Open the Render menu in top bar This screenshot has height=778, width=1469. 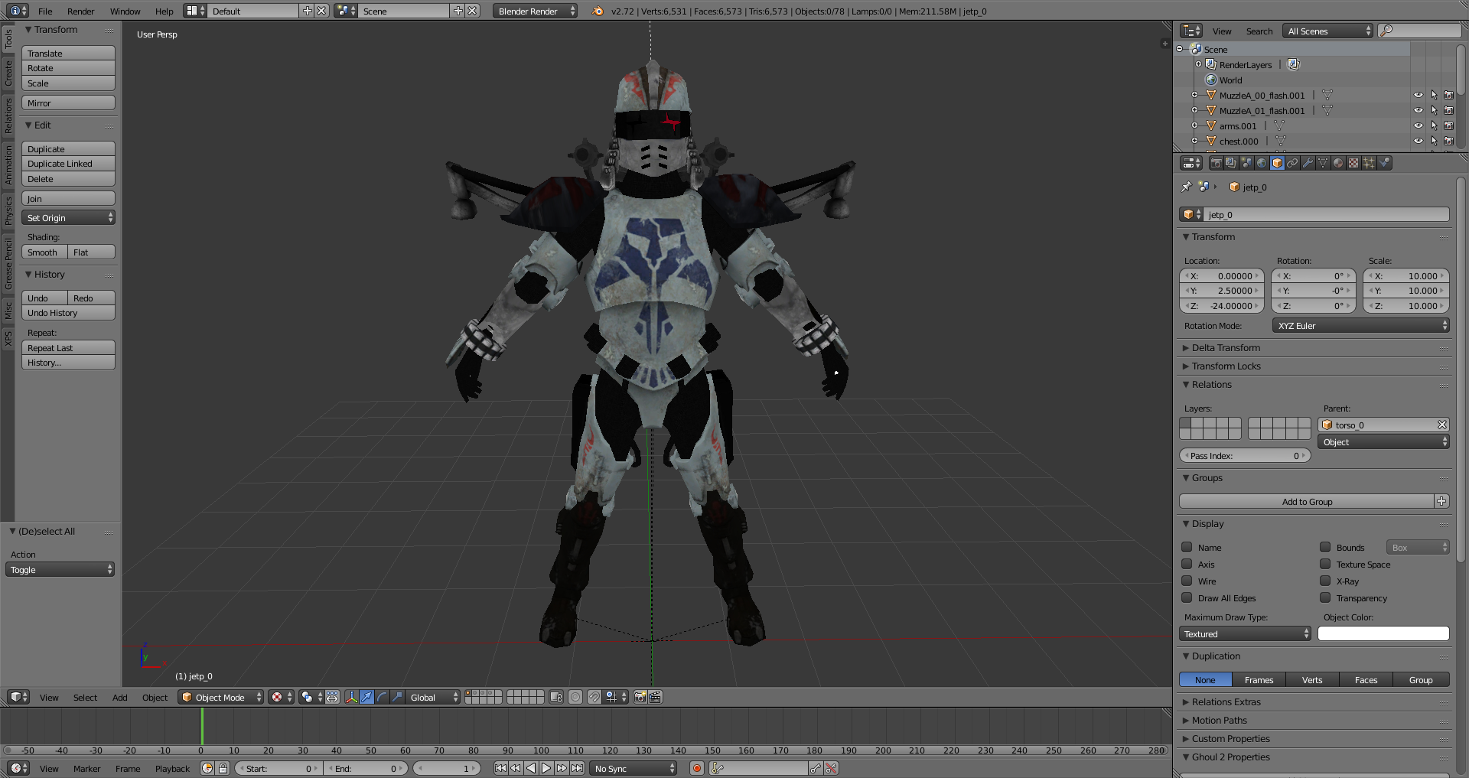(80, 11)
